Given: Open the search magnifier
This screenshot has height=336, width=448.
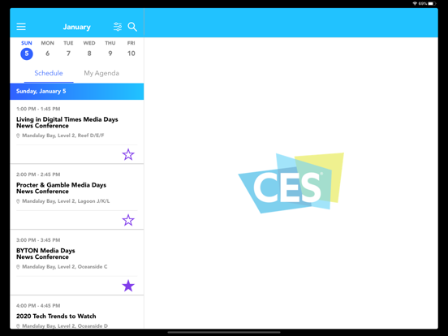Looking at the screenshot, I should [132, 27].
